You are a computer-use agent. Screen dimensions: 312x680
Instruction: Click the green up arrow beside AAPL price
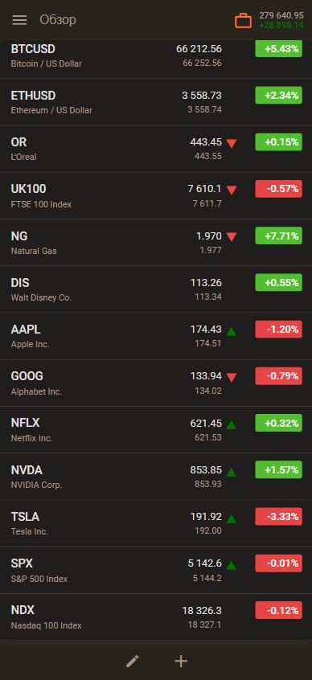232,330
